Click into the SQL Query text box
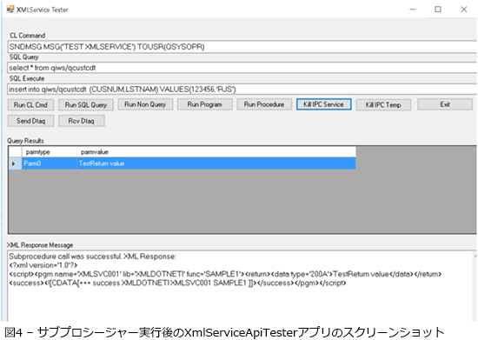 242,68
